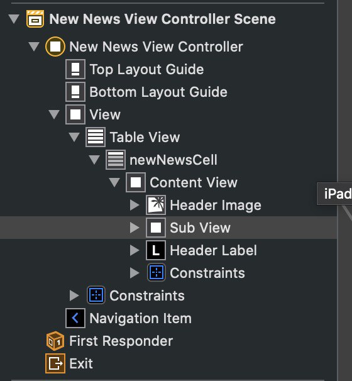Click the yellow view controller icon
This screenshot has height=381, width=352.
coord(55,47)
